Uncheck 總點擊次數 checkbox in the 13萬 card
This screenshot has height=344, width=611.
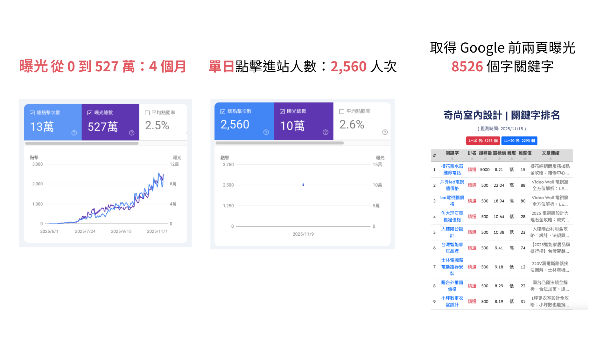[32, 113]
